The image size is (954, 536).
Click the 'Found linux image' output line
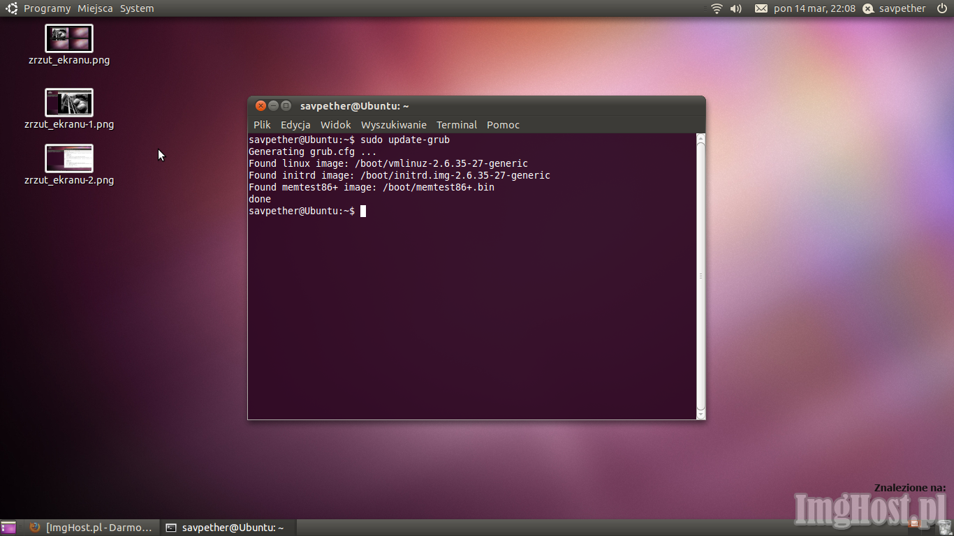(x=388, y=163)
